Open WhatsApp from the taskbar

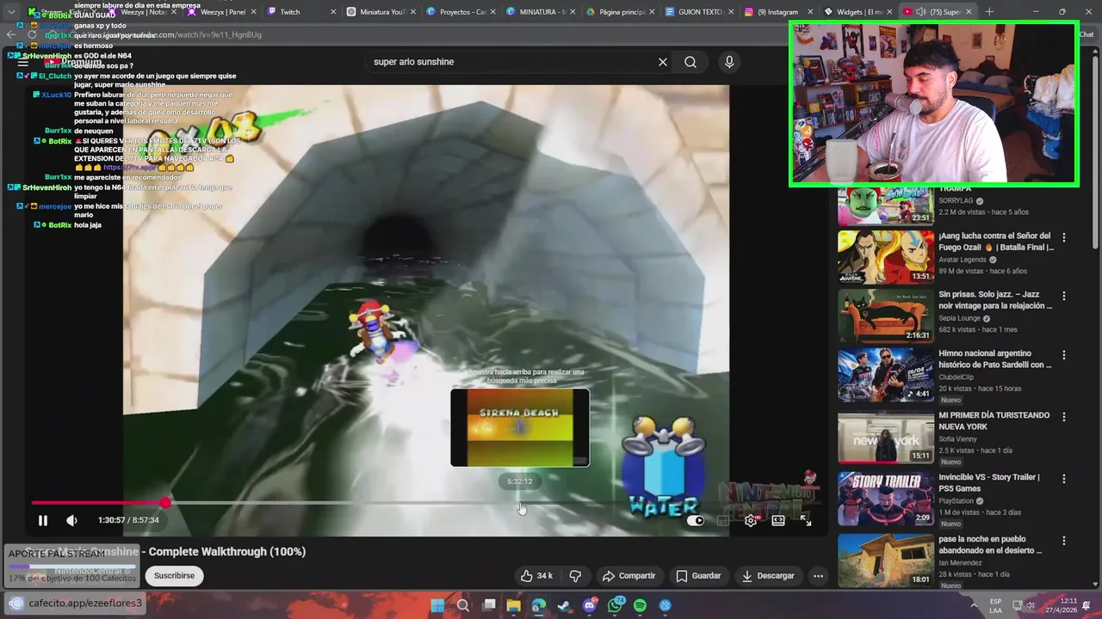615,605
